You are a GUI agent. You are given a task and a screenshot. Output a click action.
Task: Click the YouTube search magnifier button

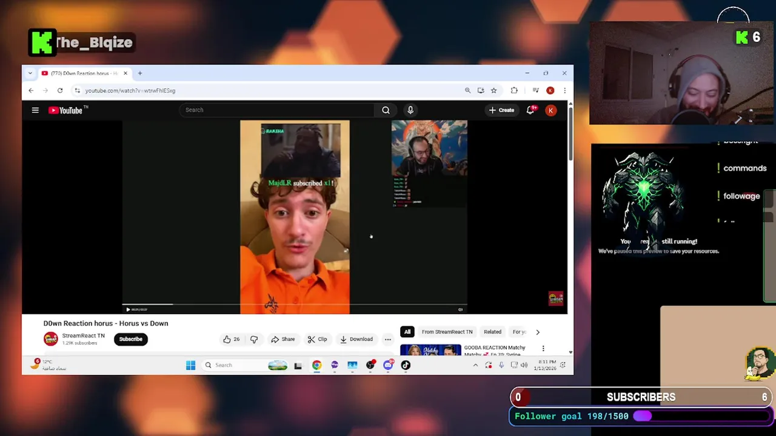pos(386,110)
